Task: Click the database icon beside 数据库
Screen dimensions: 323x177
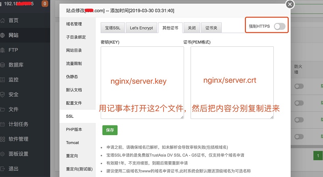Action: tap(2, 65)
